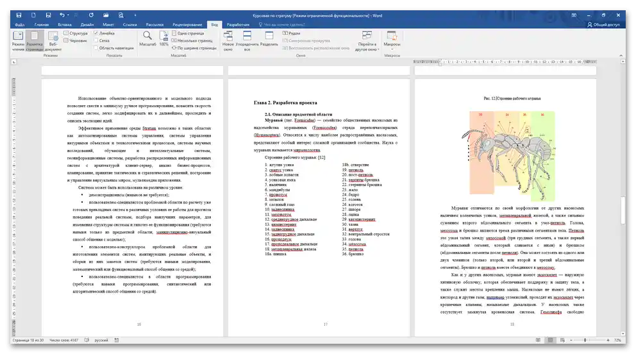Switch to the Макет ribbon tab
The height and width of the screenshot is (354, 636).
tap(108, 25)
